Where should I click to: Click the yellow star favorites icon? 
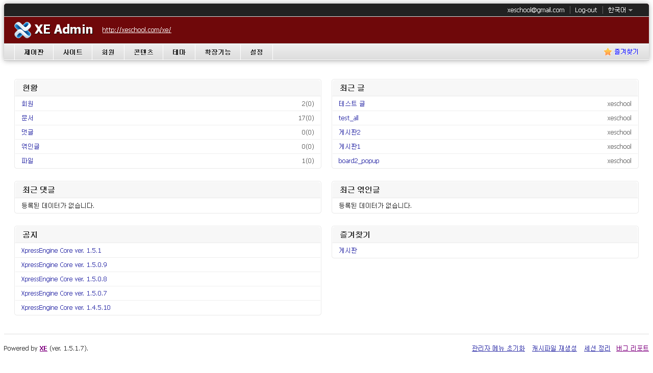point(607,51)
